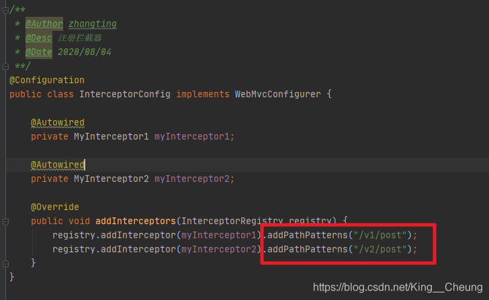Image resolution: width=489 pixels, height=300 pixels.
Task: Click the myInterceptor1 field declaration
Action: (x=192, y=136)
